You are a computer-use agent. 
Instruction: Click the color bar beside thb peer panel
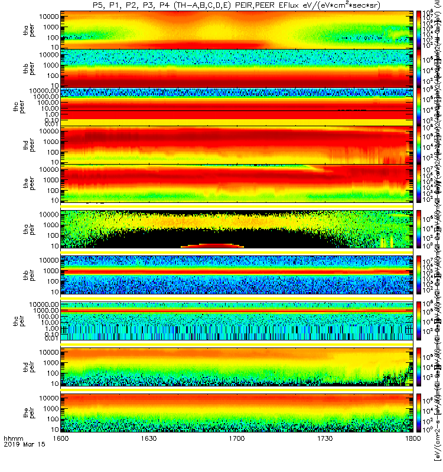[419, 68]
